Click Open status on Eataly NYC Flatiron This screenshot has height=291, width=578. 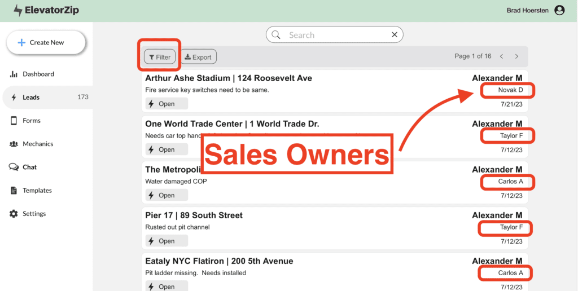tap(167, 286)
